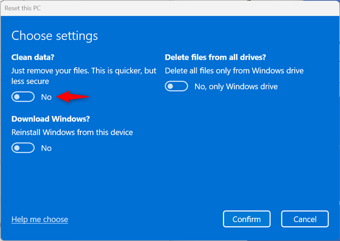This screenshot has width=340, height=241.
Task: Click the knob of the Clean data switch
Action: tap(17, 97)
